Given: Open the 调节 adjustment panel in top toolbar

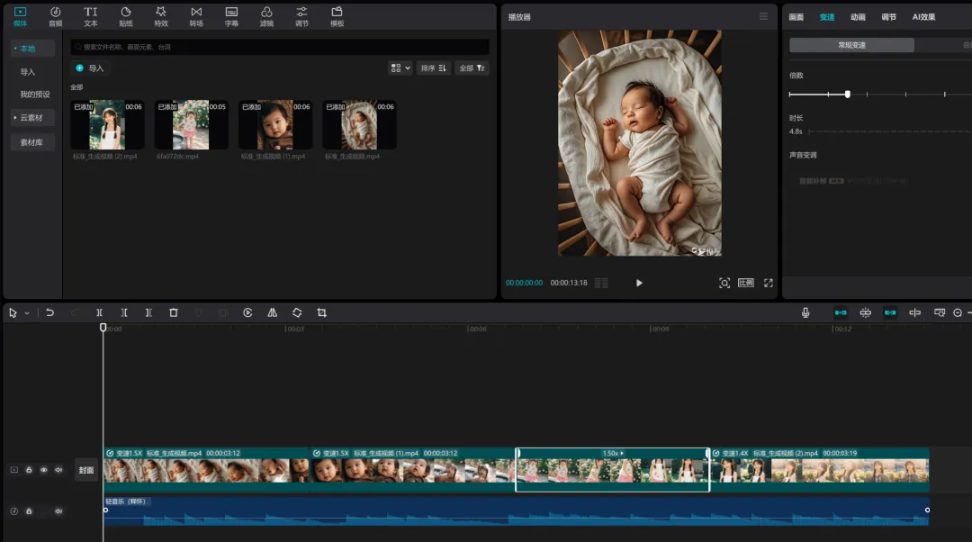Looking at the screenshot, I should [x=301, y=17].
